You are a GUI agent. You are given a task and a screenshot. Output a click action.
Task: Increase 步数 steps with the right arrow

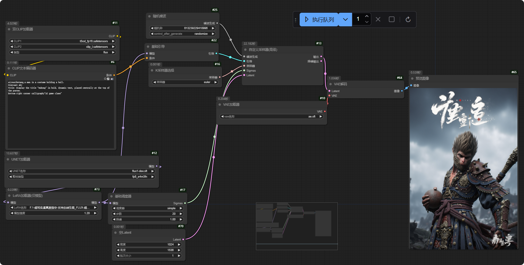pyautogui.click(x=181, y=214)
